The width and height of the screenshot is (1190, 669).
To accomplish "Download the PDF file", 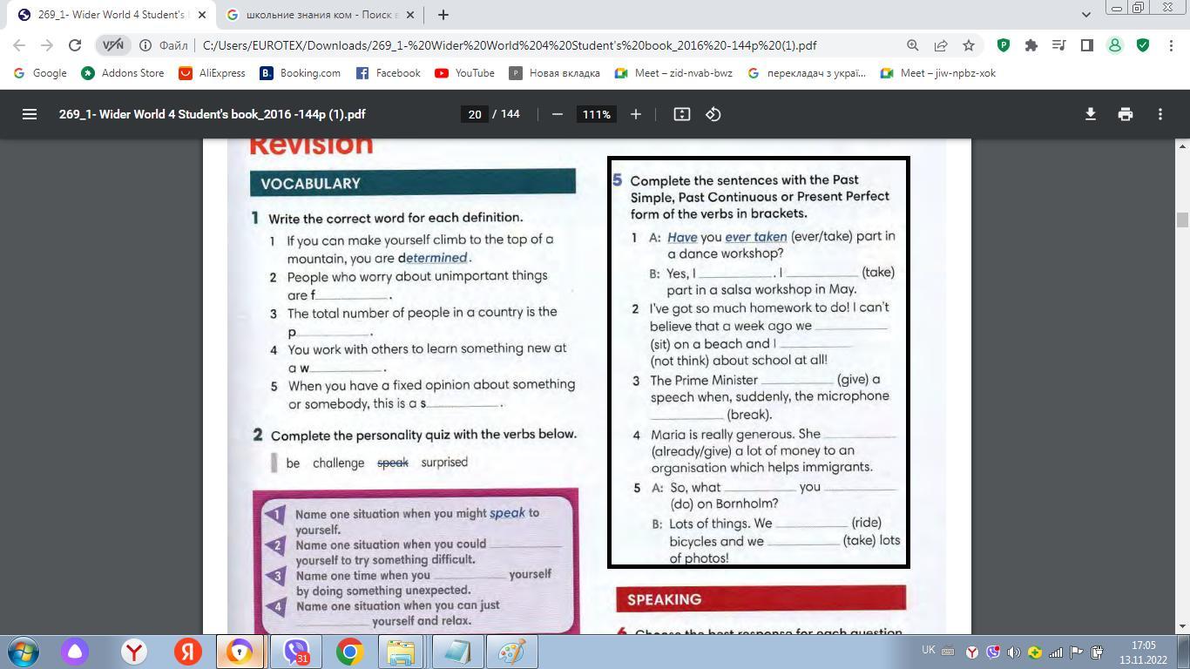I will click(x=1090, y=114).
